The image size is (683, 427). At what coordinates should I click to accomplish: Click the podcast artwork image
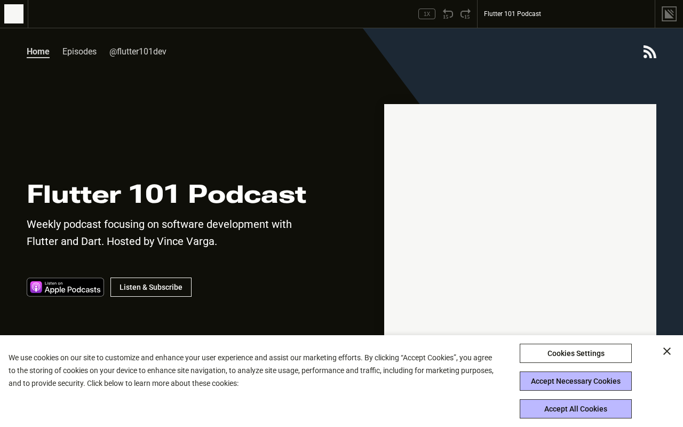[520, 219]
